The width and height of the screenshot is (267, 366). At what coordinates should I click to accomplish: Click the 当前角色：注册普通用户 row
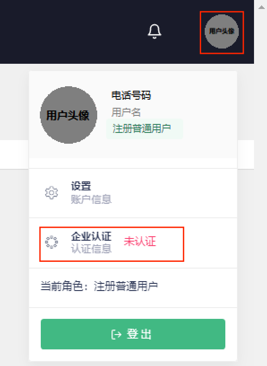(133, 287)
